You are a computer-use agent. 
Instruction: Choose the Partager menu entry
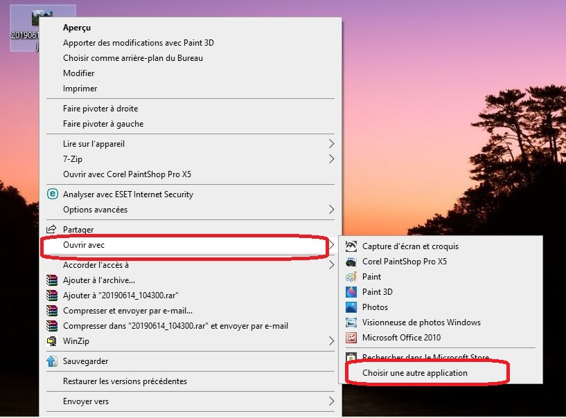191,229
